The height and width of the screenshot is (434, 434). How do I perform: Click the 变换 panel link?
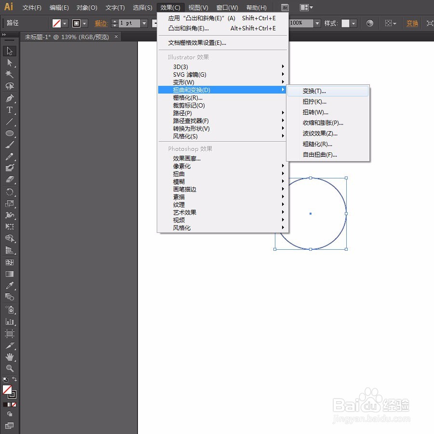click(411, 23)
